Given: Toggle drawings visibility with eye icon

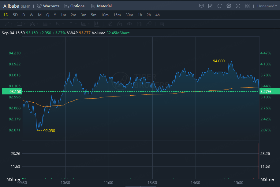Looking at the screenshot, I should coord(129,24).
